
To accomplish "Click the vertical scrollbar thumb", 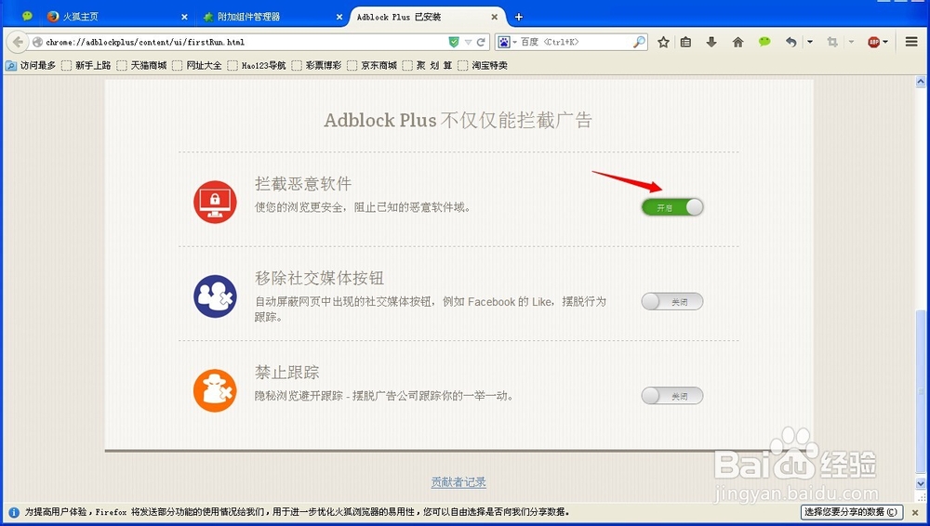I will (921, 392).
